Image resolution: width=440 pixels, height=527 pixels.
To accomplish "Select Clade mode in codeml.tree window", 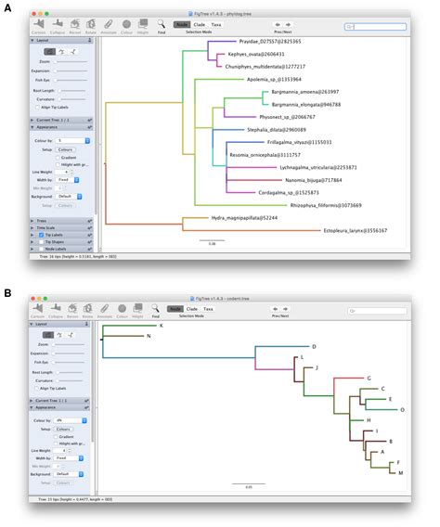I will click(x=191, y=309).
